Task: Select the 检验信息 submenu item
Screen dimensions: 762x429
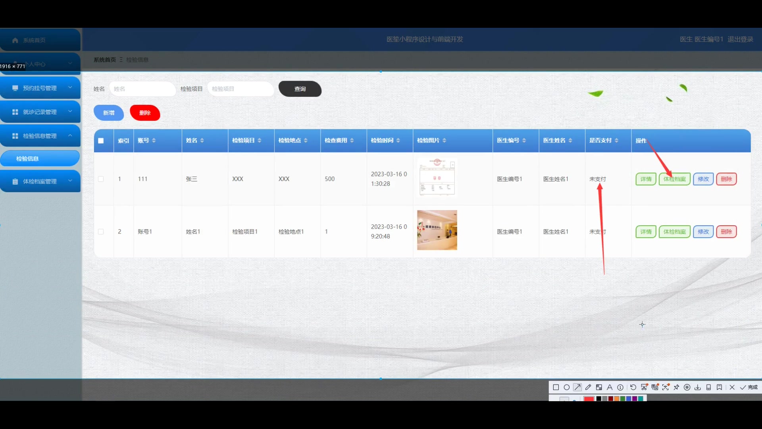Action: (x=40, y=158)
